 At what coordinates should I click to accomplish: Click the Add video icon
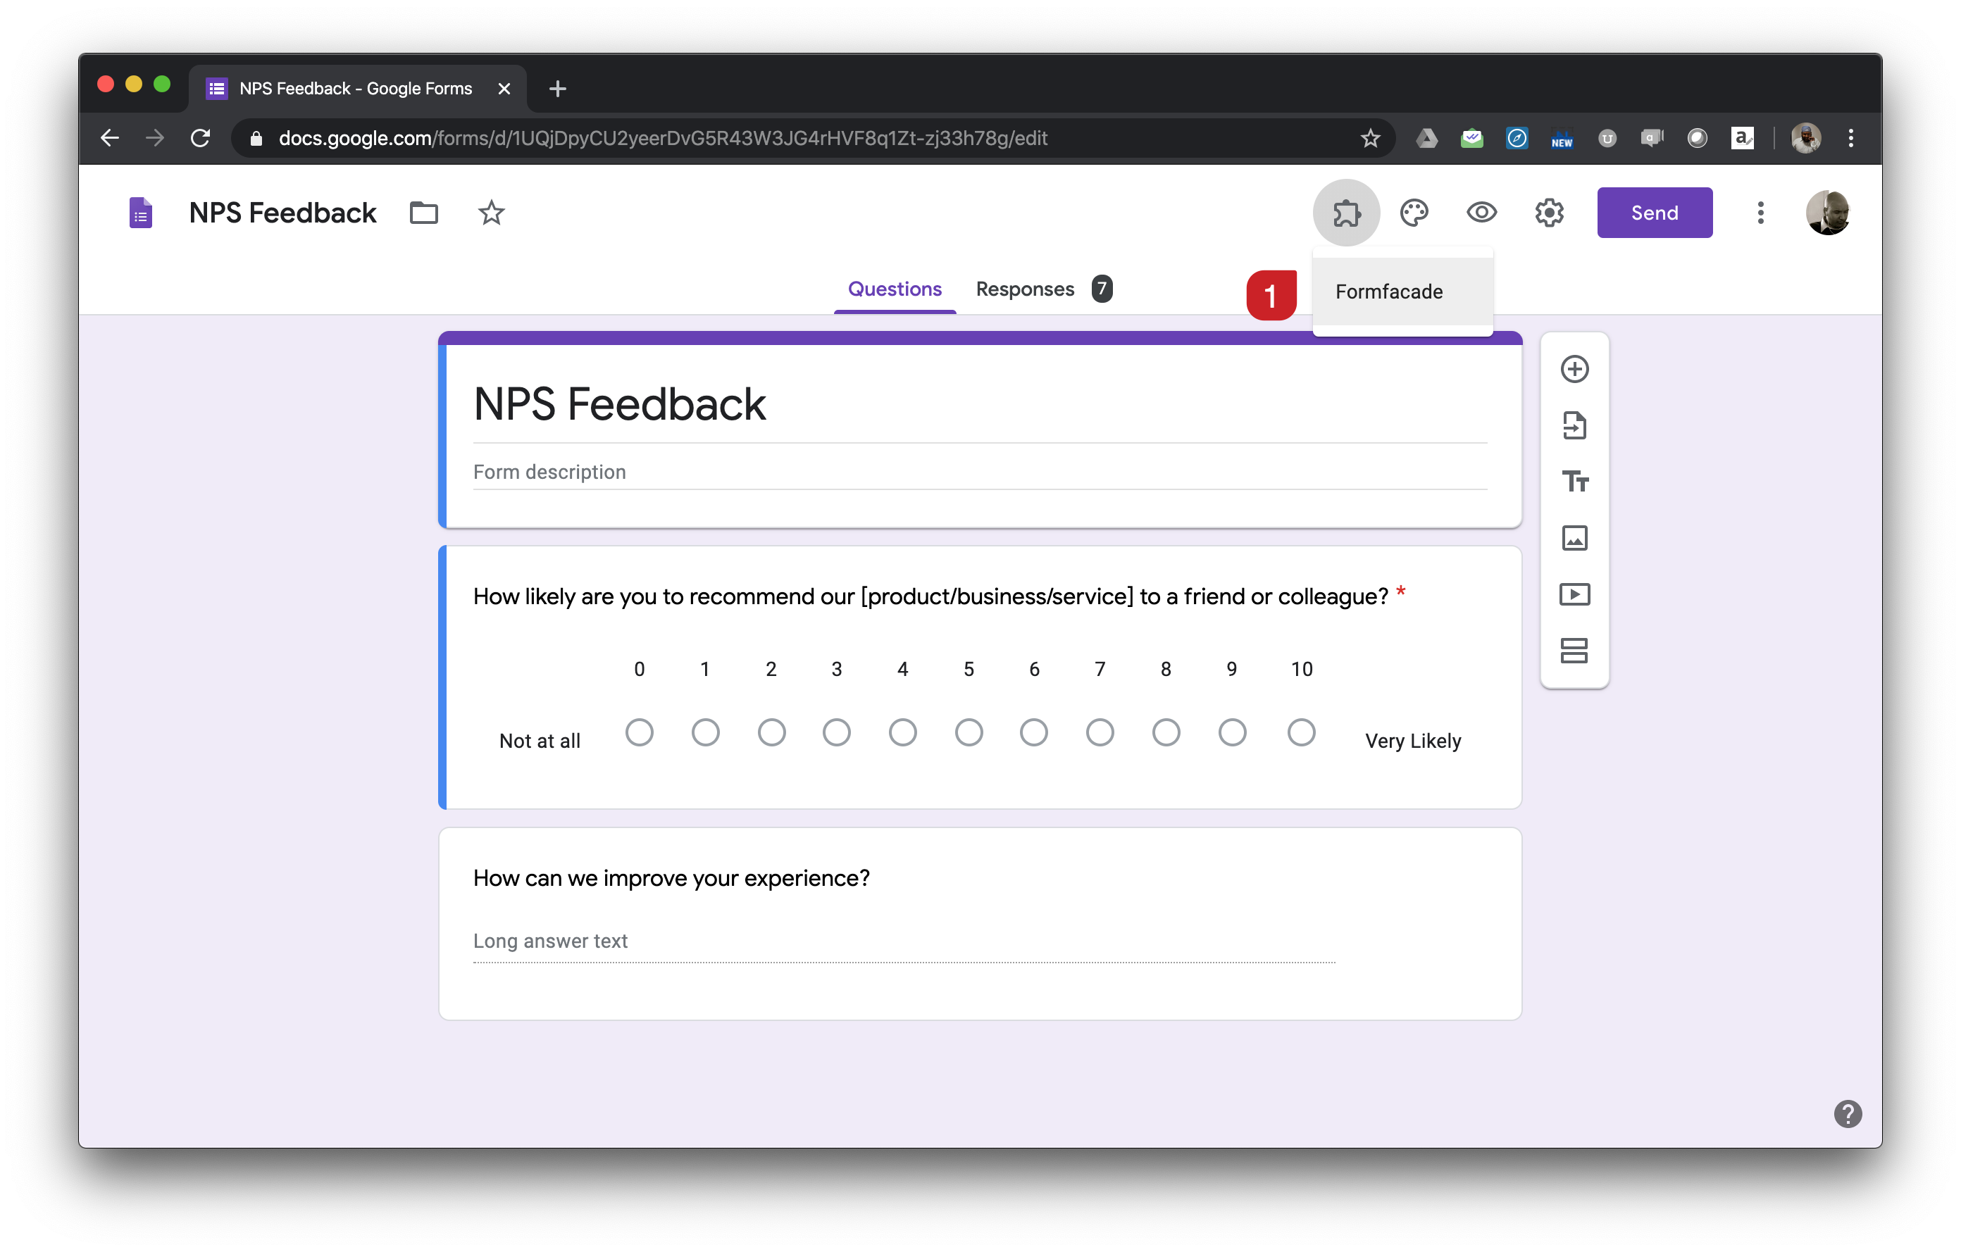click(1574, 594)
